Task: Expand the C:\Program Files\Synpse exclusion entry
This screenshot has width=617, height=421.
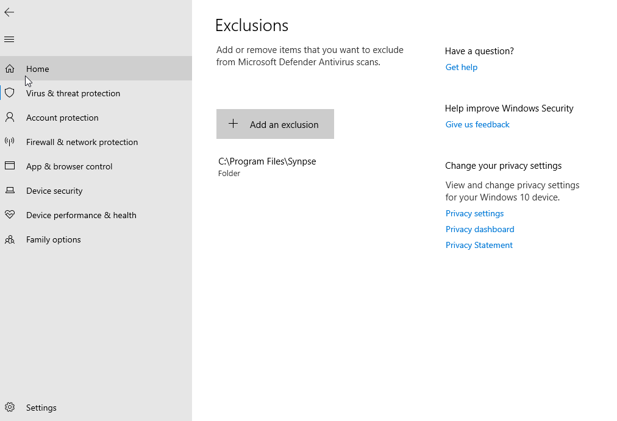Action: click(267, 166)
